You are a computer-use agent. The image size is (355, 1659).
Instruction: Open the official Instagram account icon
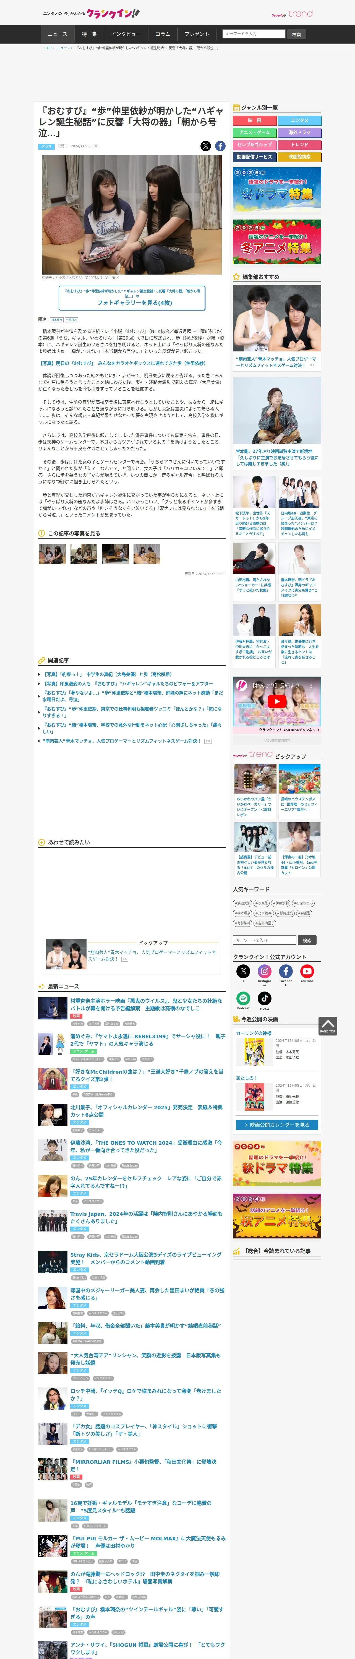tap(265, 971)
